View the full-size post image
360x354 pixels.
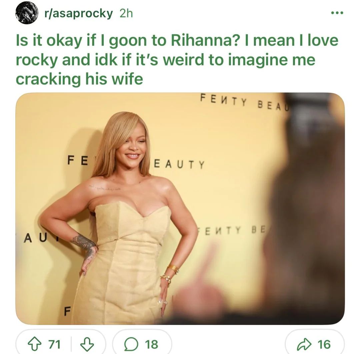[x=180, y=209]
